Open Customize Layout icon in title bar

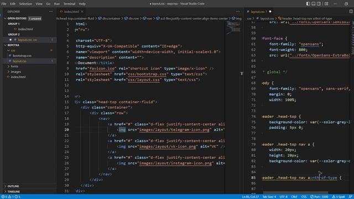pyautogui.click(x=326, y=4)
